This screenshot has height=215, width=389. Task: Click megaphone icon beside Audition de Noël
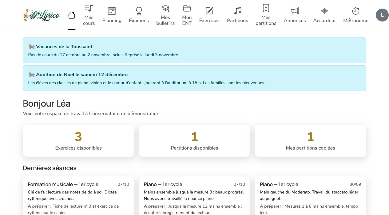pos(31,75)
